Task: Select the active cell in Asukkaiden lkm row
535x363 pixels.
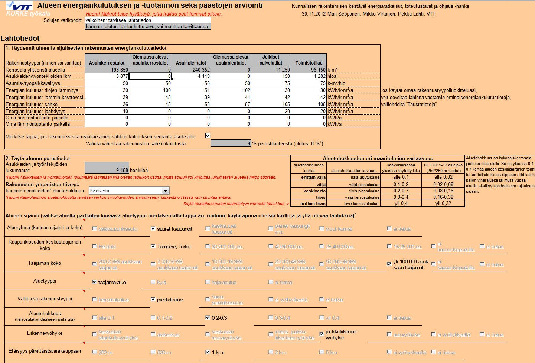Action: pos(150,76)
